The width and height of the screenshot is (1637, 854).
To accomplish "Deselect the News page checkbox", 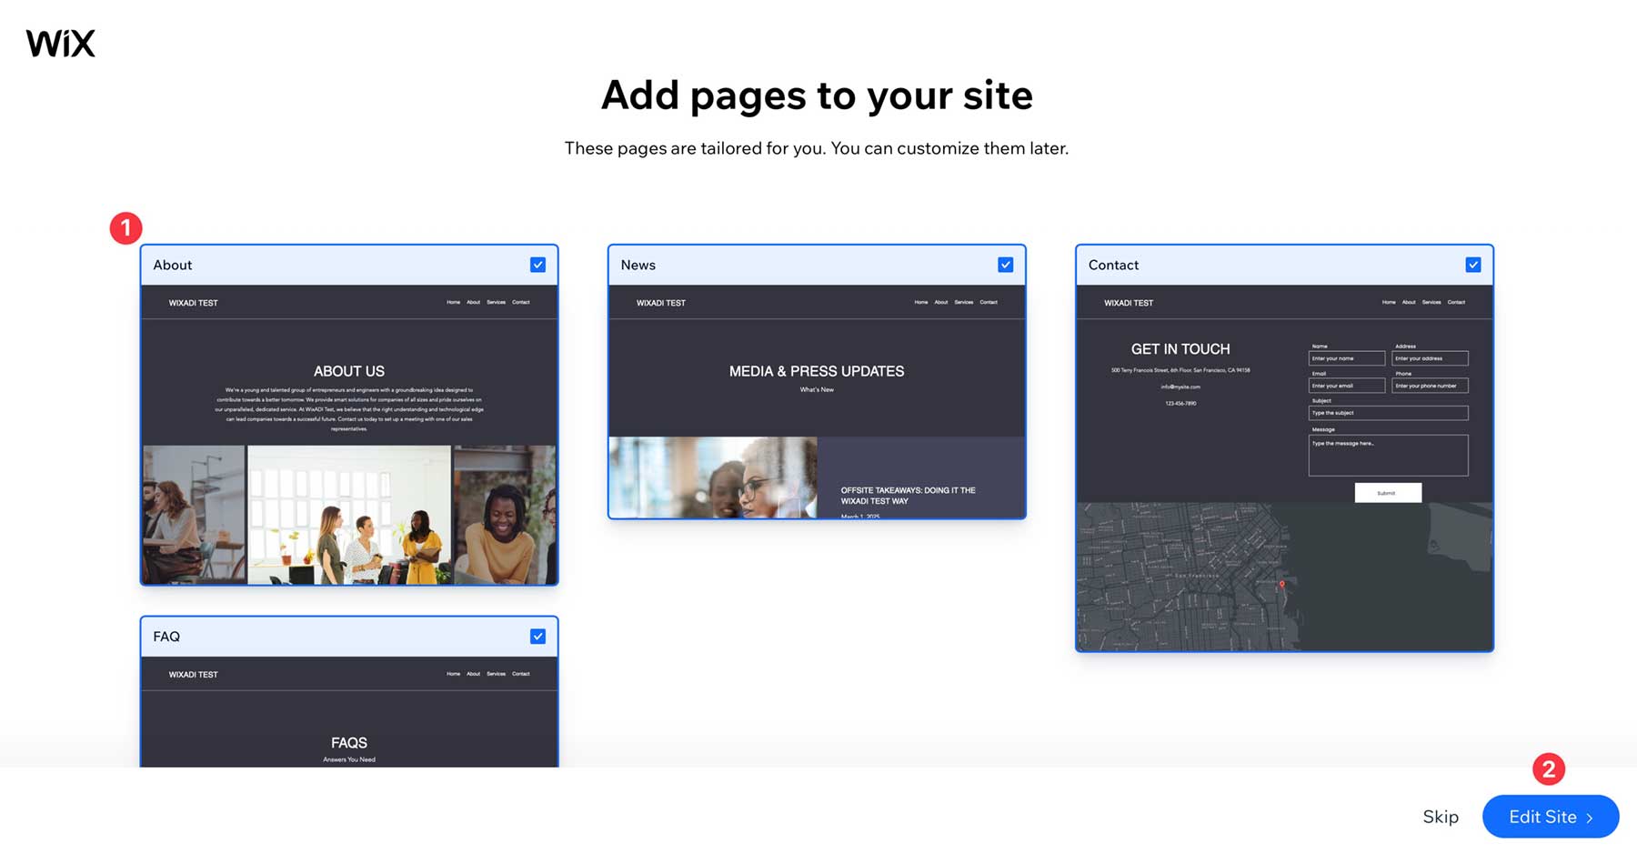I will pos(1006,264).
